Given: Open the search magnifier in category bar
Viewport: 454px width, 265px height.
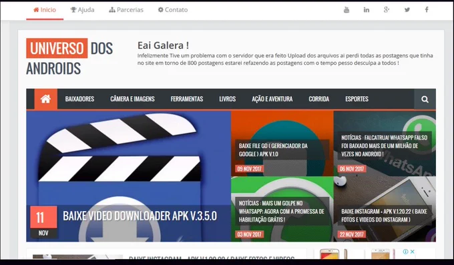Looking at the screenshot, I should [425, 99].
